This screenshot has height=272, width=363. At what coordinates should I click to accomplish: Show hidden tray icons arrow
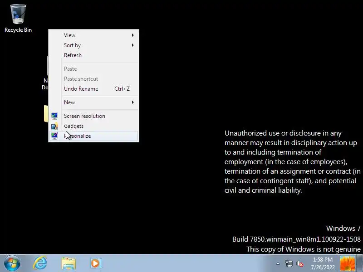click(278, 263)
